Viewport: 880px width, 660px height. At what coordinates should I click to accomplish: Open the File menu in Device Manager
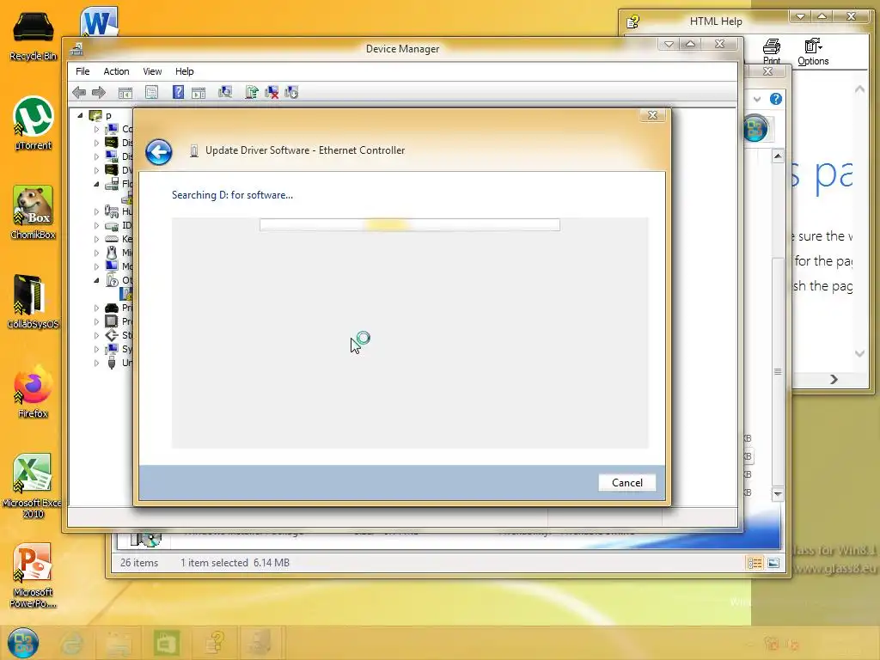click(82, 71)
